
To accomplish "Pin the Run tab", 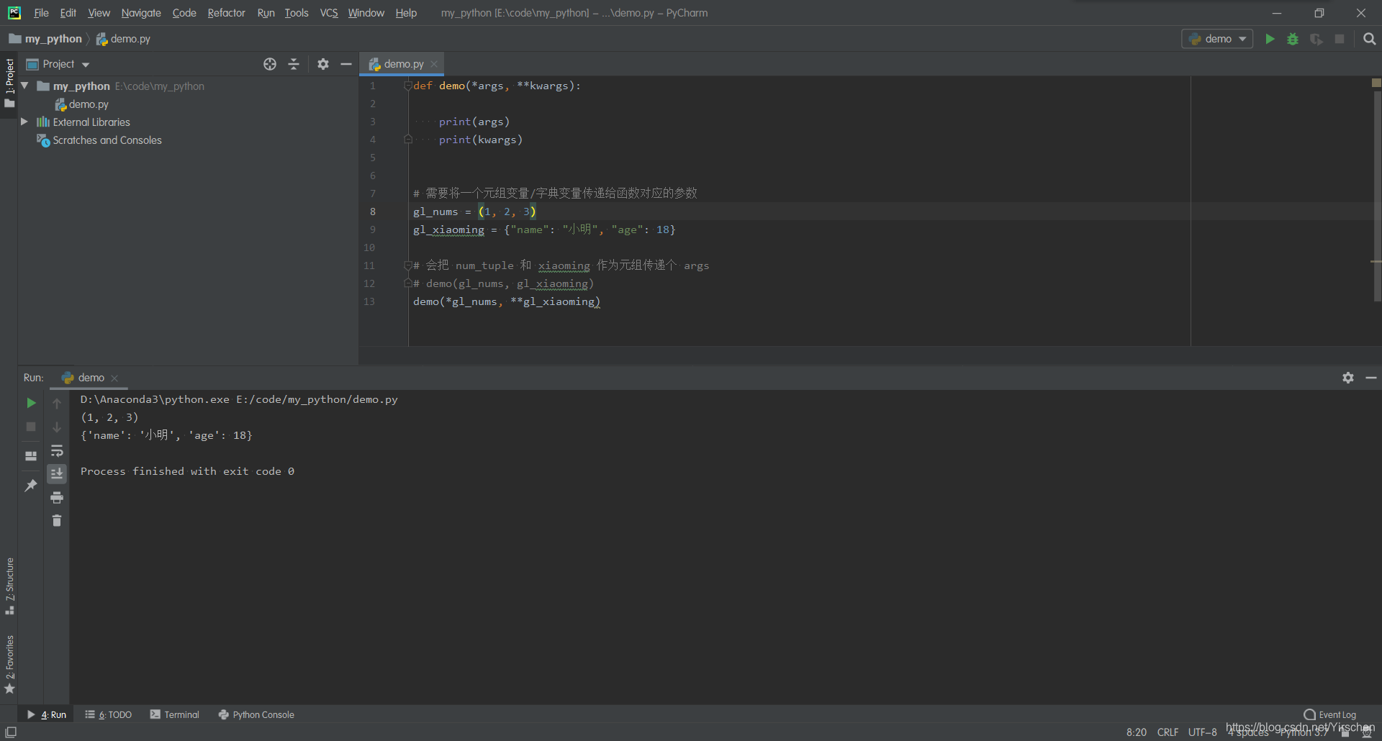I will point(31,486).
